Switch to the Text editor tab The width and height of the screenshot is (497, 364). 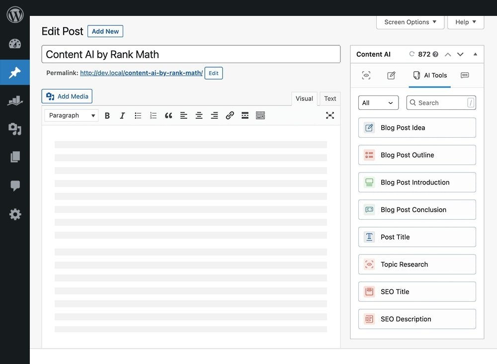click(x=330, y=98)
